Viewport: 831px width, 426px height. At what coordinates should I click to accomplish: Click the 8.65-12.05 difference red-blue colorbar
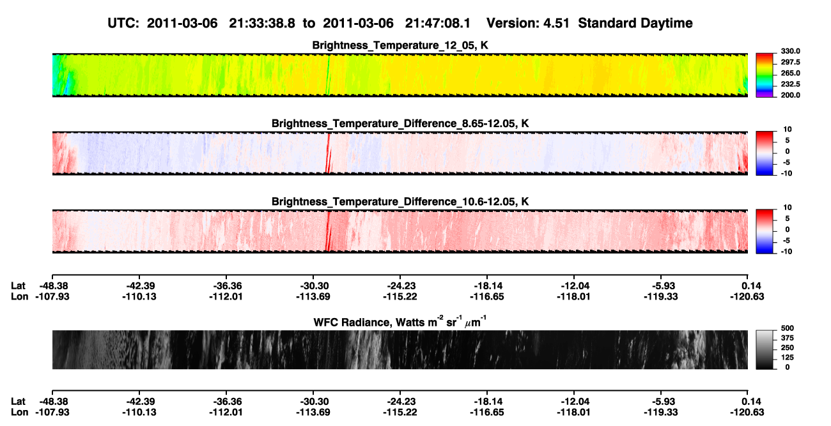pos(765,153)
